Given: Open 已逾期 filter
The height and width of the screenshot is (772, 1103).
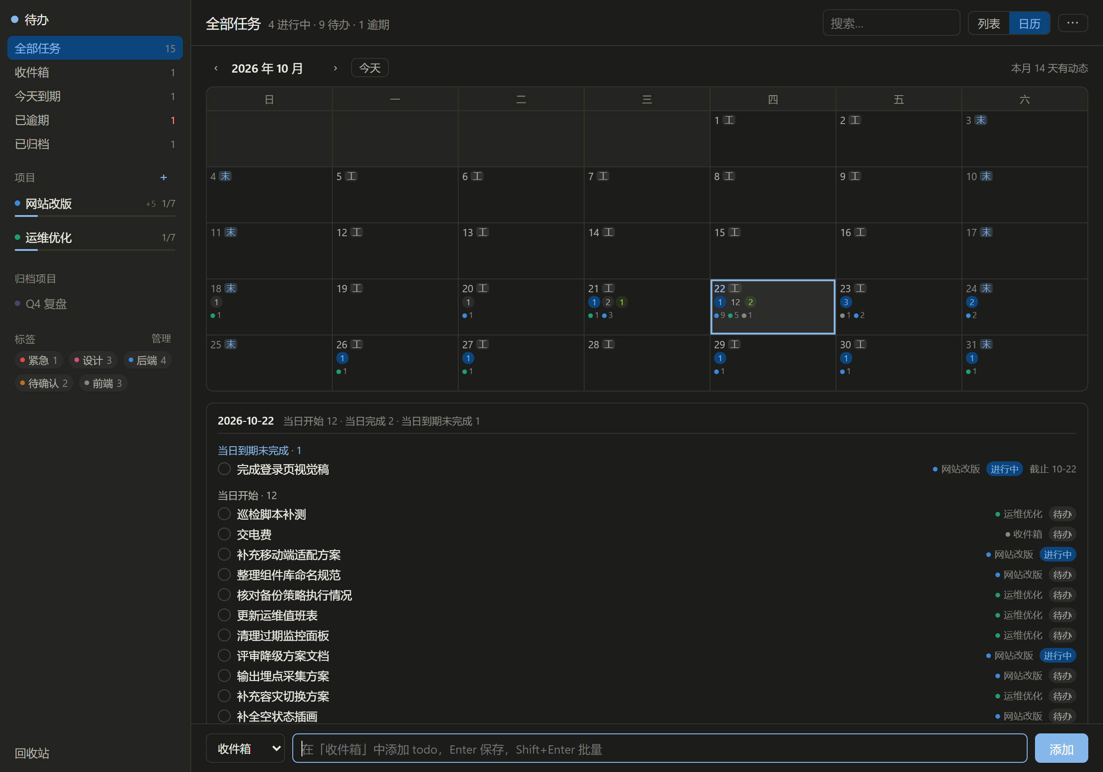Looking at the screenshot, I should pos(95,120).
